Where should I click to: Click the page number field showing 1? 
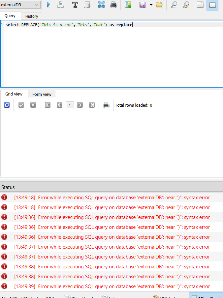click(70, 105)
